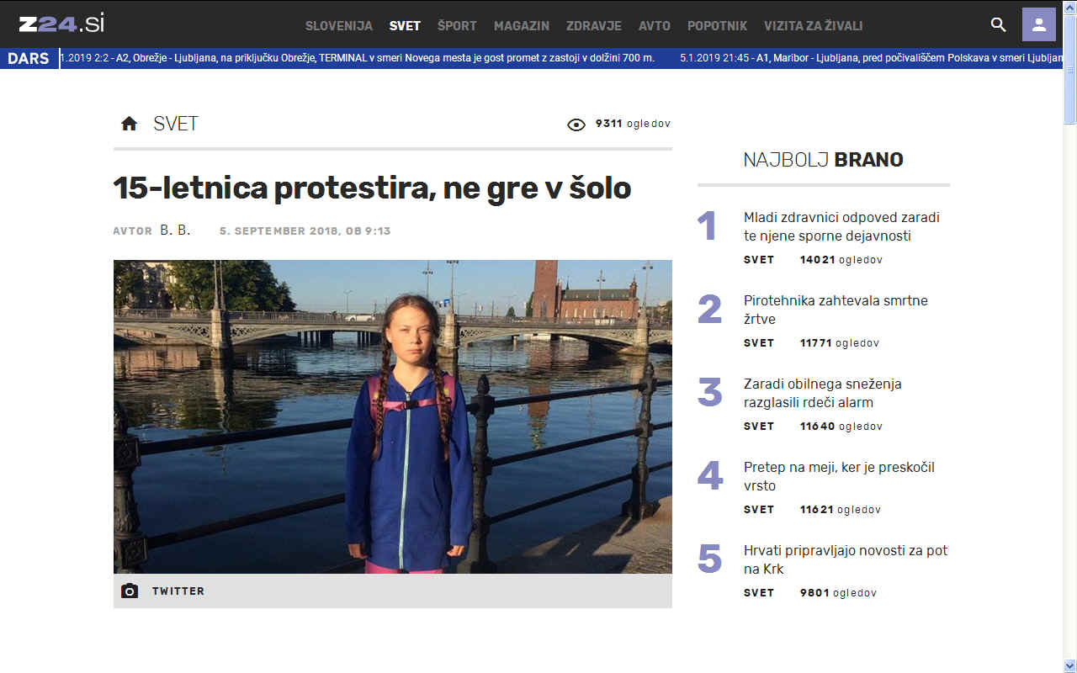
Task: Go to homepage via z24.si logo
Action: coord(61,24)
